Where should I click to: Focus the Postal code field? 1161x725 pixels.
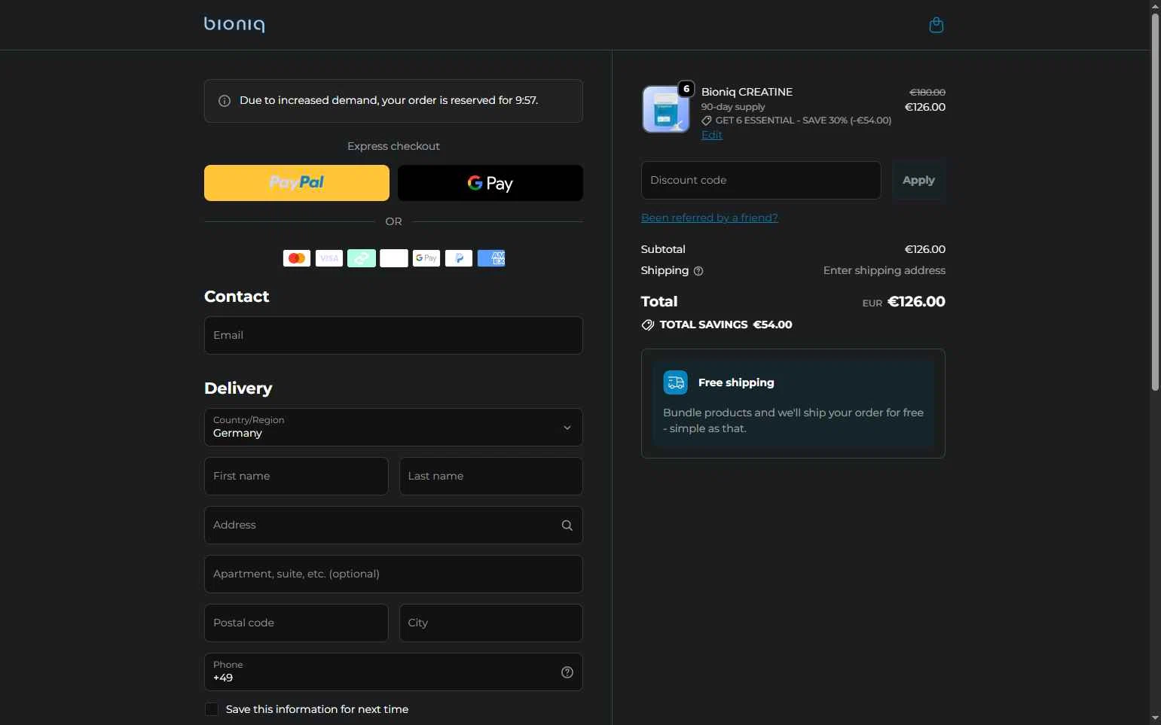(x=296, y=623)
